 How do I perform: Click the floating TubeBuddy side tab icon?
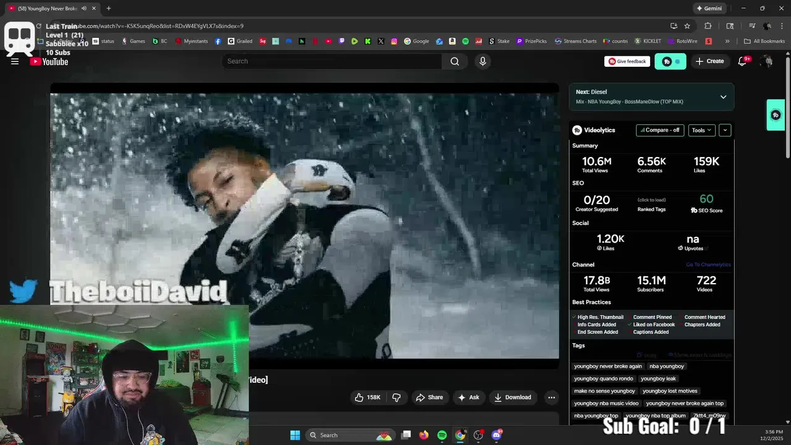[776, 115]
